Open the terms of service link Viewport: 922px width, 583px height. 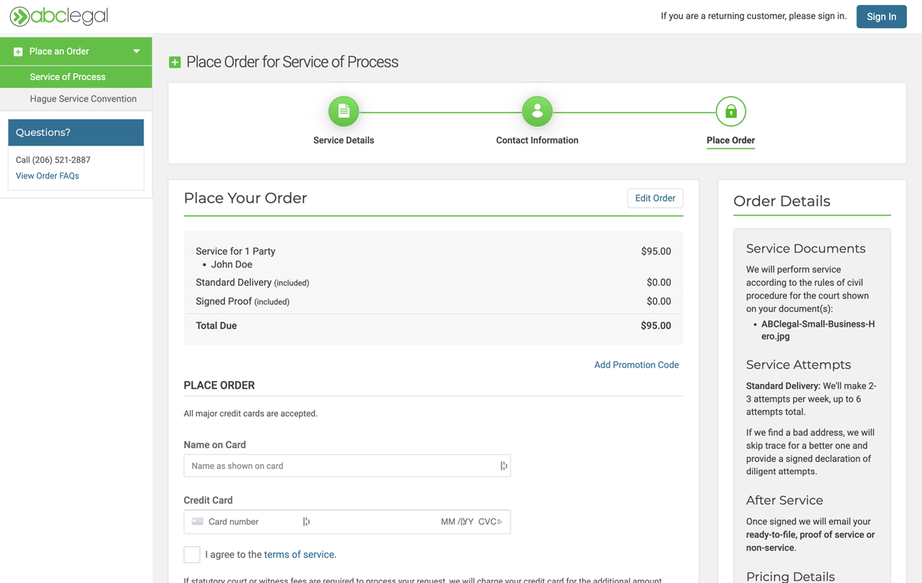click(x=299, y=555)
